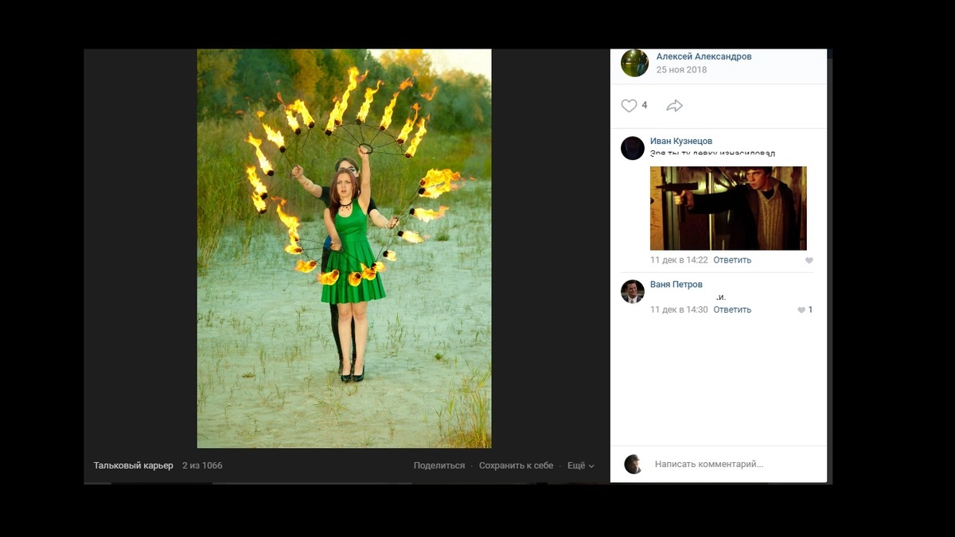Click Иван Кузнецов's comment avatar

tap(633, 148)
